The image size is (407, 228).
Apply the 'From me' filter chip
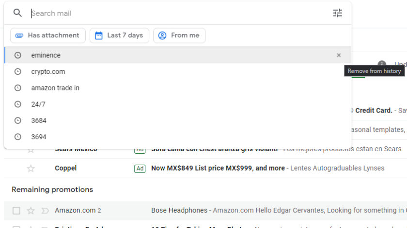pos(179,35)
